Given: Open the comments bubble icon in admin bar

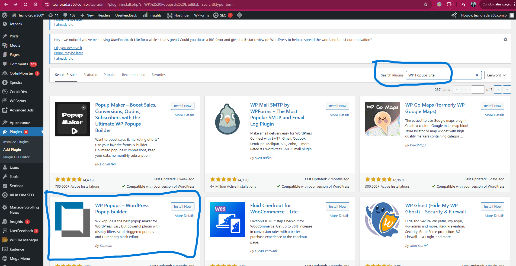Looking at the screenshot, I should click(x=65, y=15).
